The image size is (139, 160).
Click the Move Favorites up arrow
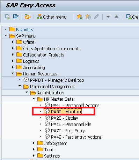pyautogui.click(x=116, y=17)
